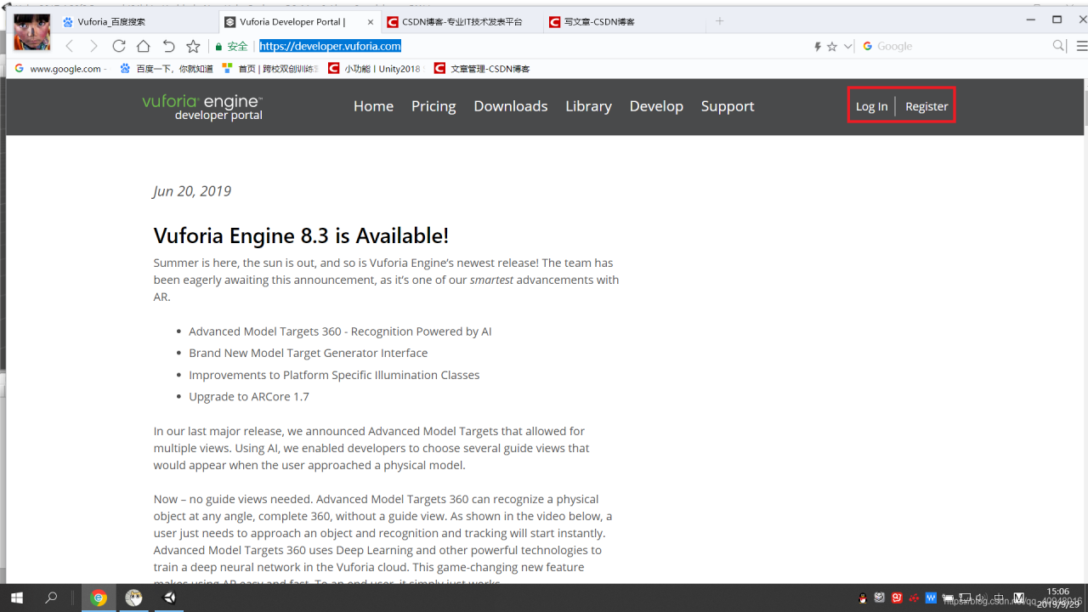This screenshot has width=1088, height=612.
Task: Open 小功能 | Unity2018 bookmark
Action: pyautogui.click(x=374, y=69)
